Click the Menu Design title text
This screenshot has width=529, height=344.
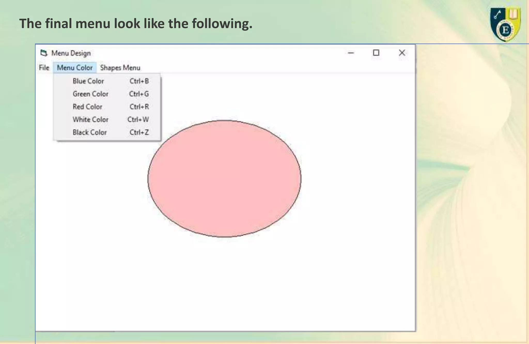pos(71,53)
